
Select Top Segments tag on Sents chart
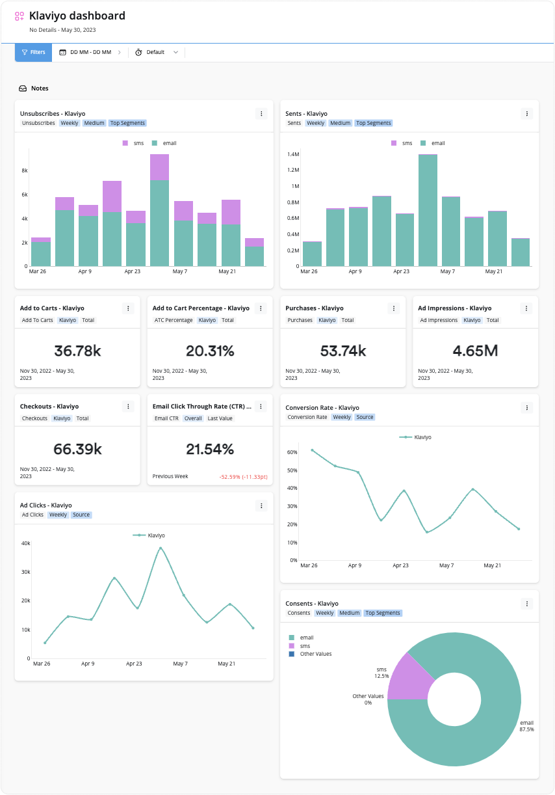pos(374,123)
